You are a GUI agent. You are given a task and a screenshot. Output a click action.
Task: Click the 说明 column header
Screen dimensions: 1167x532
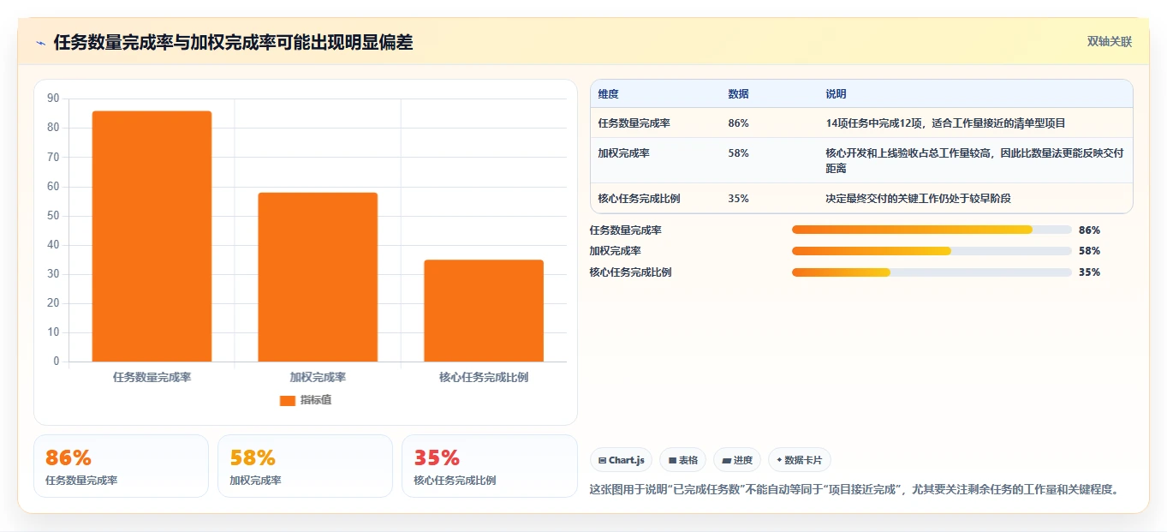pyautogui.click(x=836, y=94)
